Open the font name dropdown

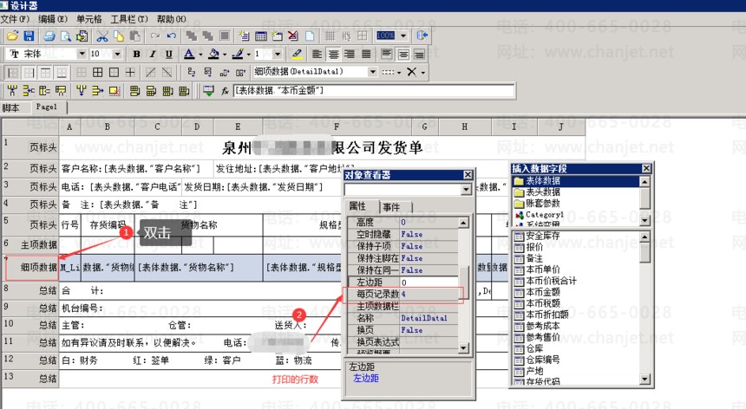82,54
